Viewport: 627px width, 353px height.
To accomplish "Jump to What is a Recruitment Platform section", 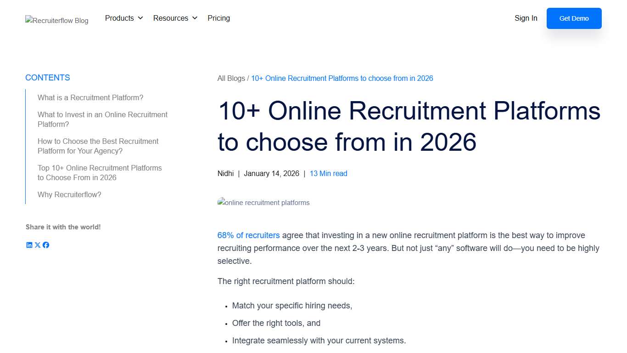I will point(90,97).
